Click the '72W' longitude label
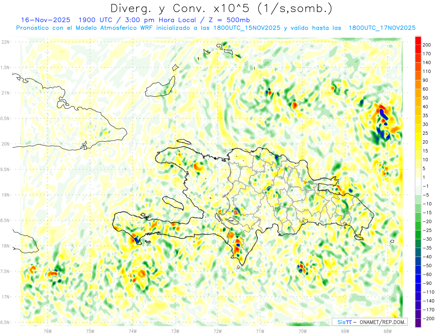 point(217,331)
